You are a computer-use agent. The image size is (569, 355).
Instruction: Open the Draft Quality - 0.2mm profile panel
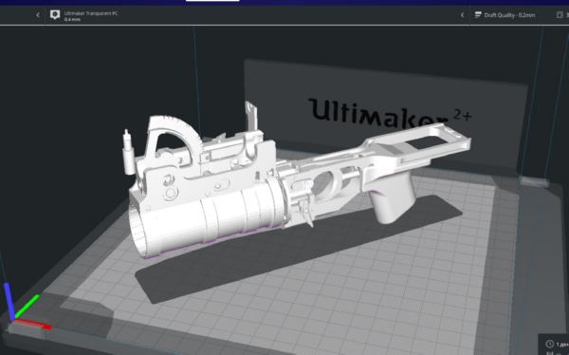pos(509,15)
